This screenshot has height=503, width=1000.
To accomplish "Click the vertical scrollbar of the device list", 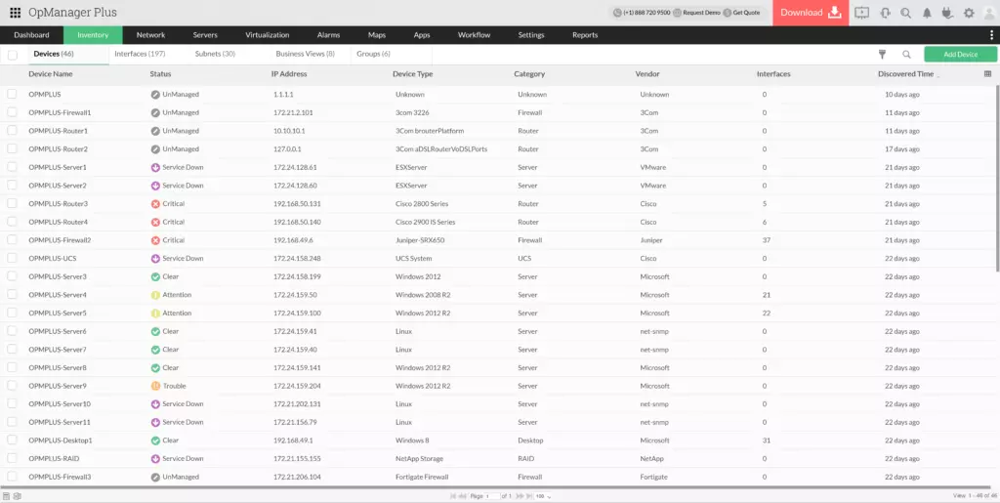I will (x=997, y=179).
